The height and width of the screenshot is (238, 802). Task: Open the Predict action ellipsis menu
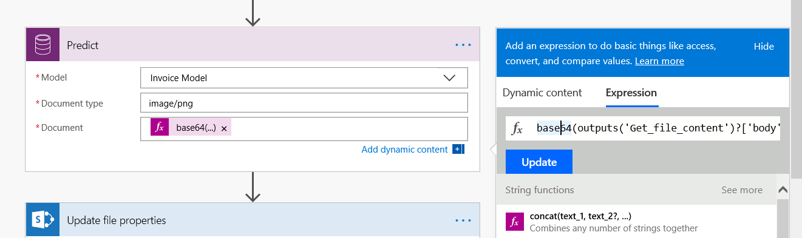(463, 45)
